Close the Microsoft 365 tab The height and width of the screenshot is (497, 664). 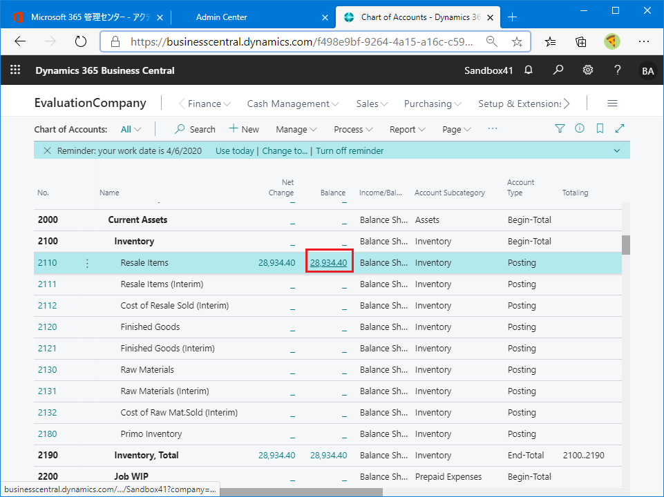(x=160, y=17)
